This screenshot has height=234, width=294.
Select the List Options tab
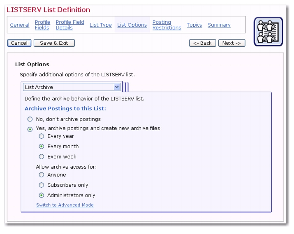[x=132, y=25]
